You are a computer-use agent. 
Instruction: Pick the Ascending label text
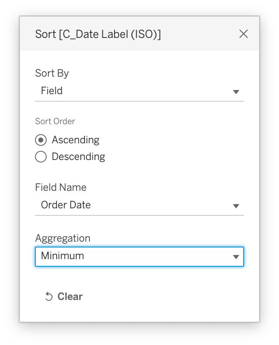tap(75, 140)
